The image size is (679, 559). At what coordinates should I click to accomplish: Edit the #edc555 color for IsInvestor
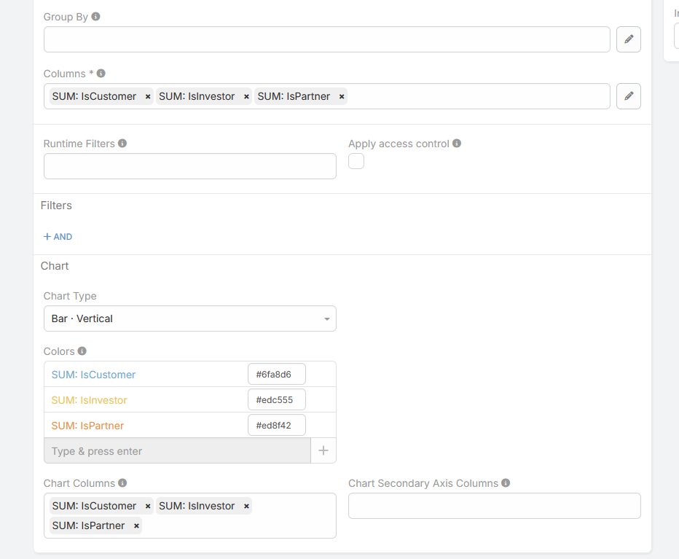click(x=276, y=400)
